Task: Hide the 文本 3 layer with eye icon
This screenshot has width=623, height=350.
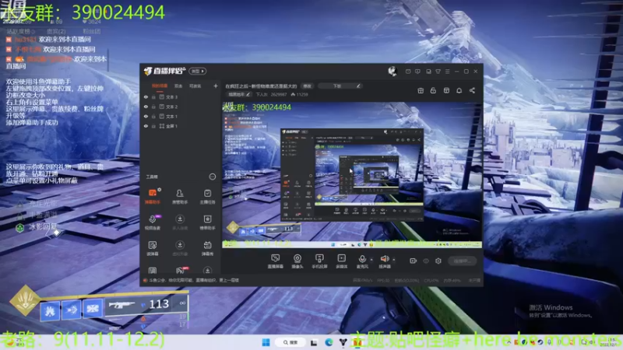Action: tap(146, 97)
